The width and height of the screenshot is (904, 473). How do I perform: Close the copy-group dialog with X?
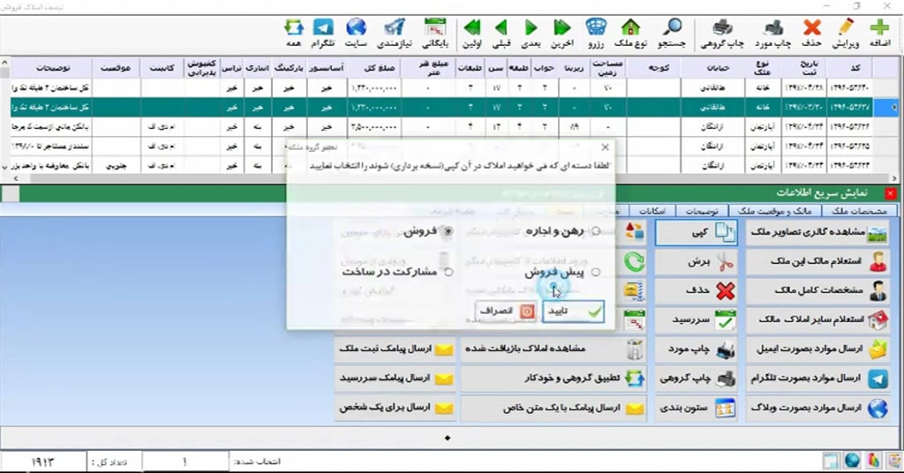point(605,147)
